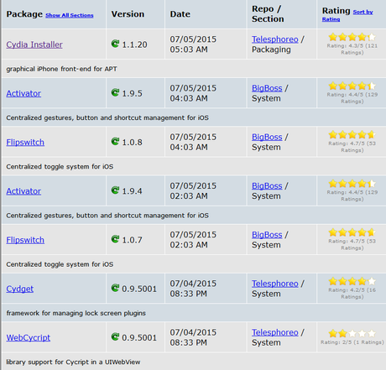The image size is (386, 370).
Task: Open the Flipswitch 1.0.8 package link
Action: click(x=25, y=143)
